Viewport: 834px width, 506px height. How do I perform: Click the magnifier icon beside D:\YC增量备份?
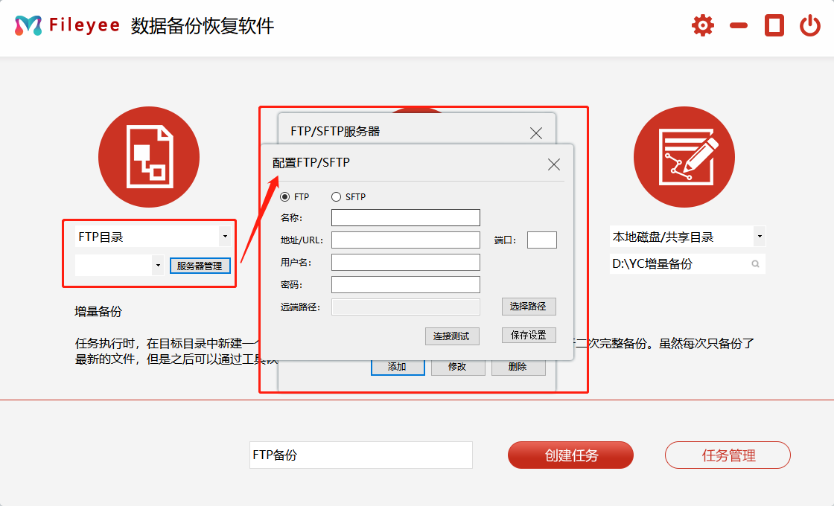tap(755, 263)
